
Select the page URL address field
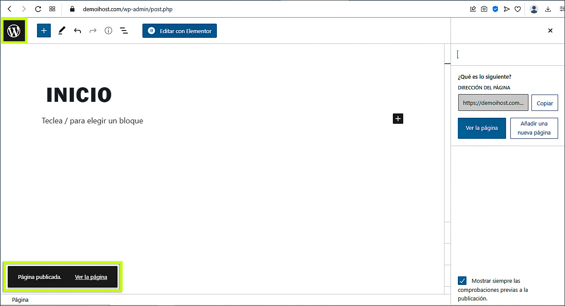493,103
